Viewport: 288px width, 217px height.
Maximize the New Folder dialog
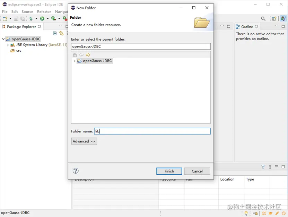[194, 8]
